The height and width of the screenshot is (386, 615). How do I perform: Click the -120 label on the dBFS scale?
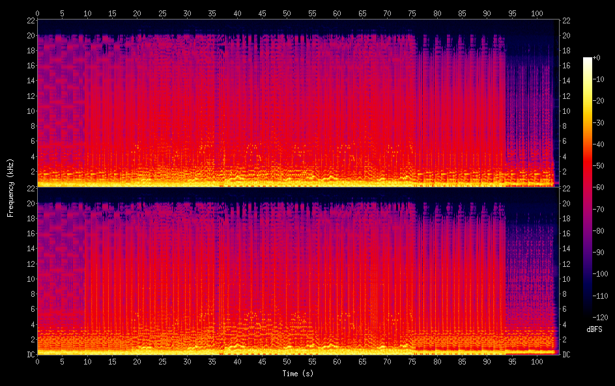pyautogui.click(x=600, y=317)
